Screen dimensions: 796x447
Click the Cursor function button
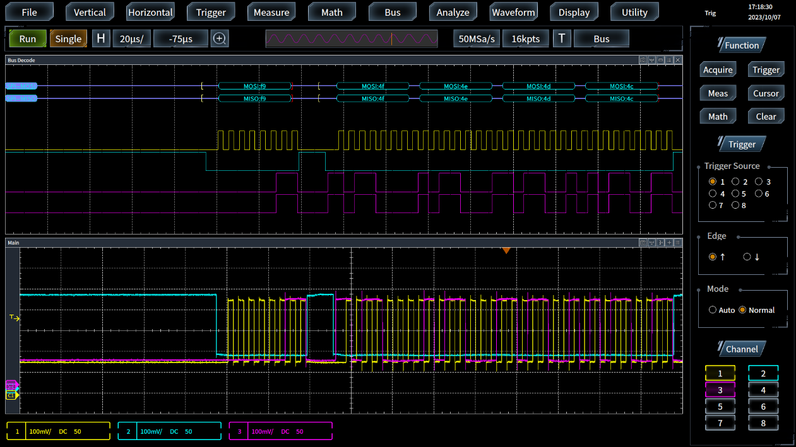(x=766, y=93)
